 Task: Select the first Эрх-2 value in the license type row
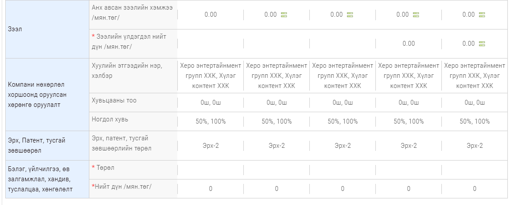210,146
